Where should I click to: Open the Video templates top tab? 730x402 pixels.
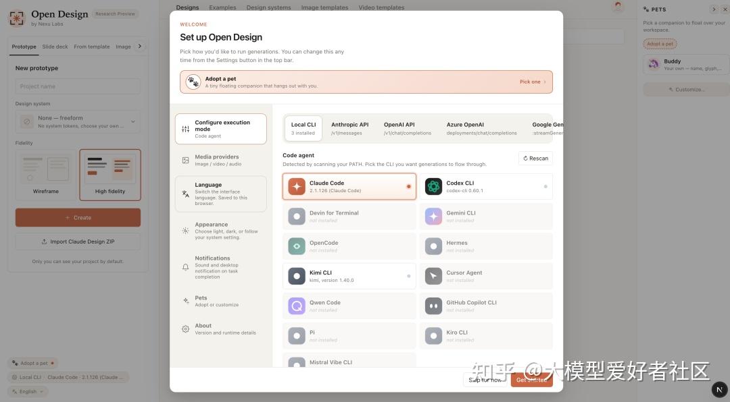click(381, 7)
